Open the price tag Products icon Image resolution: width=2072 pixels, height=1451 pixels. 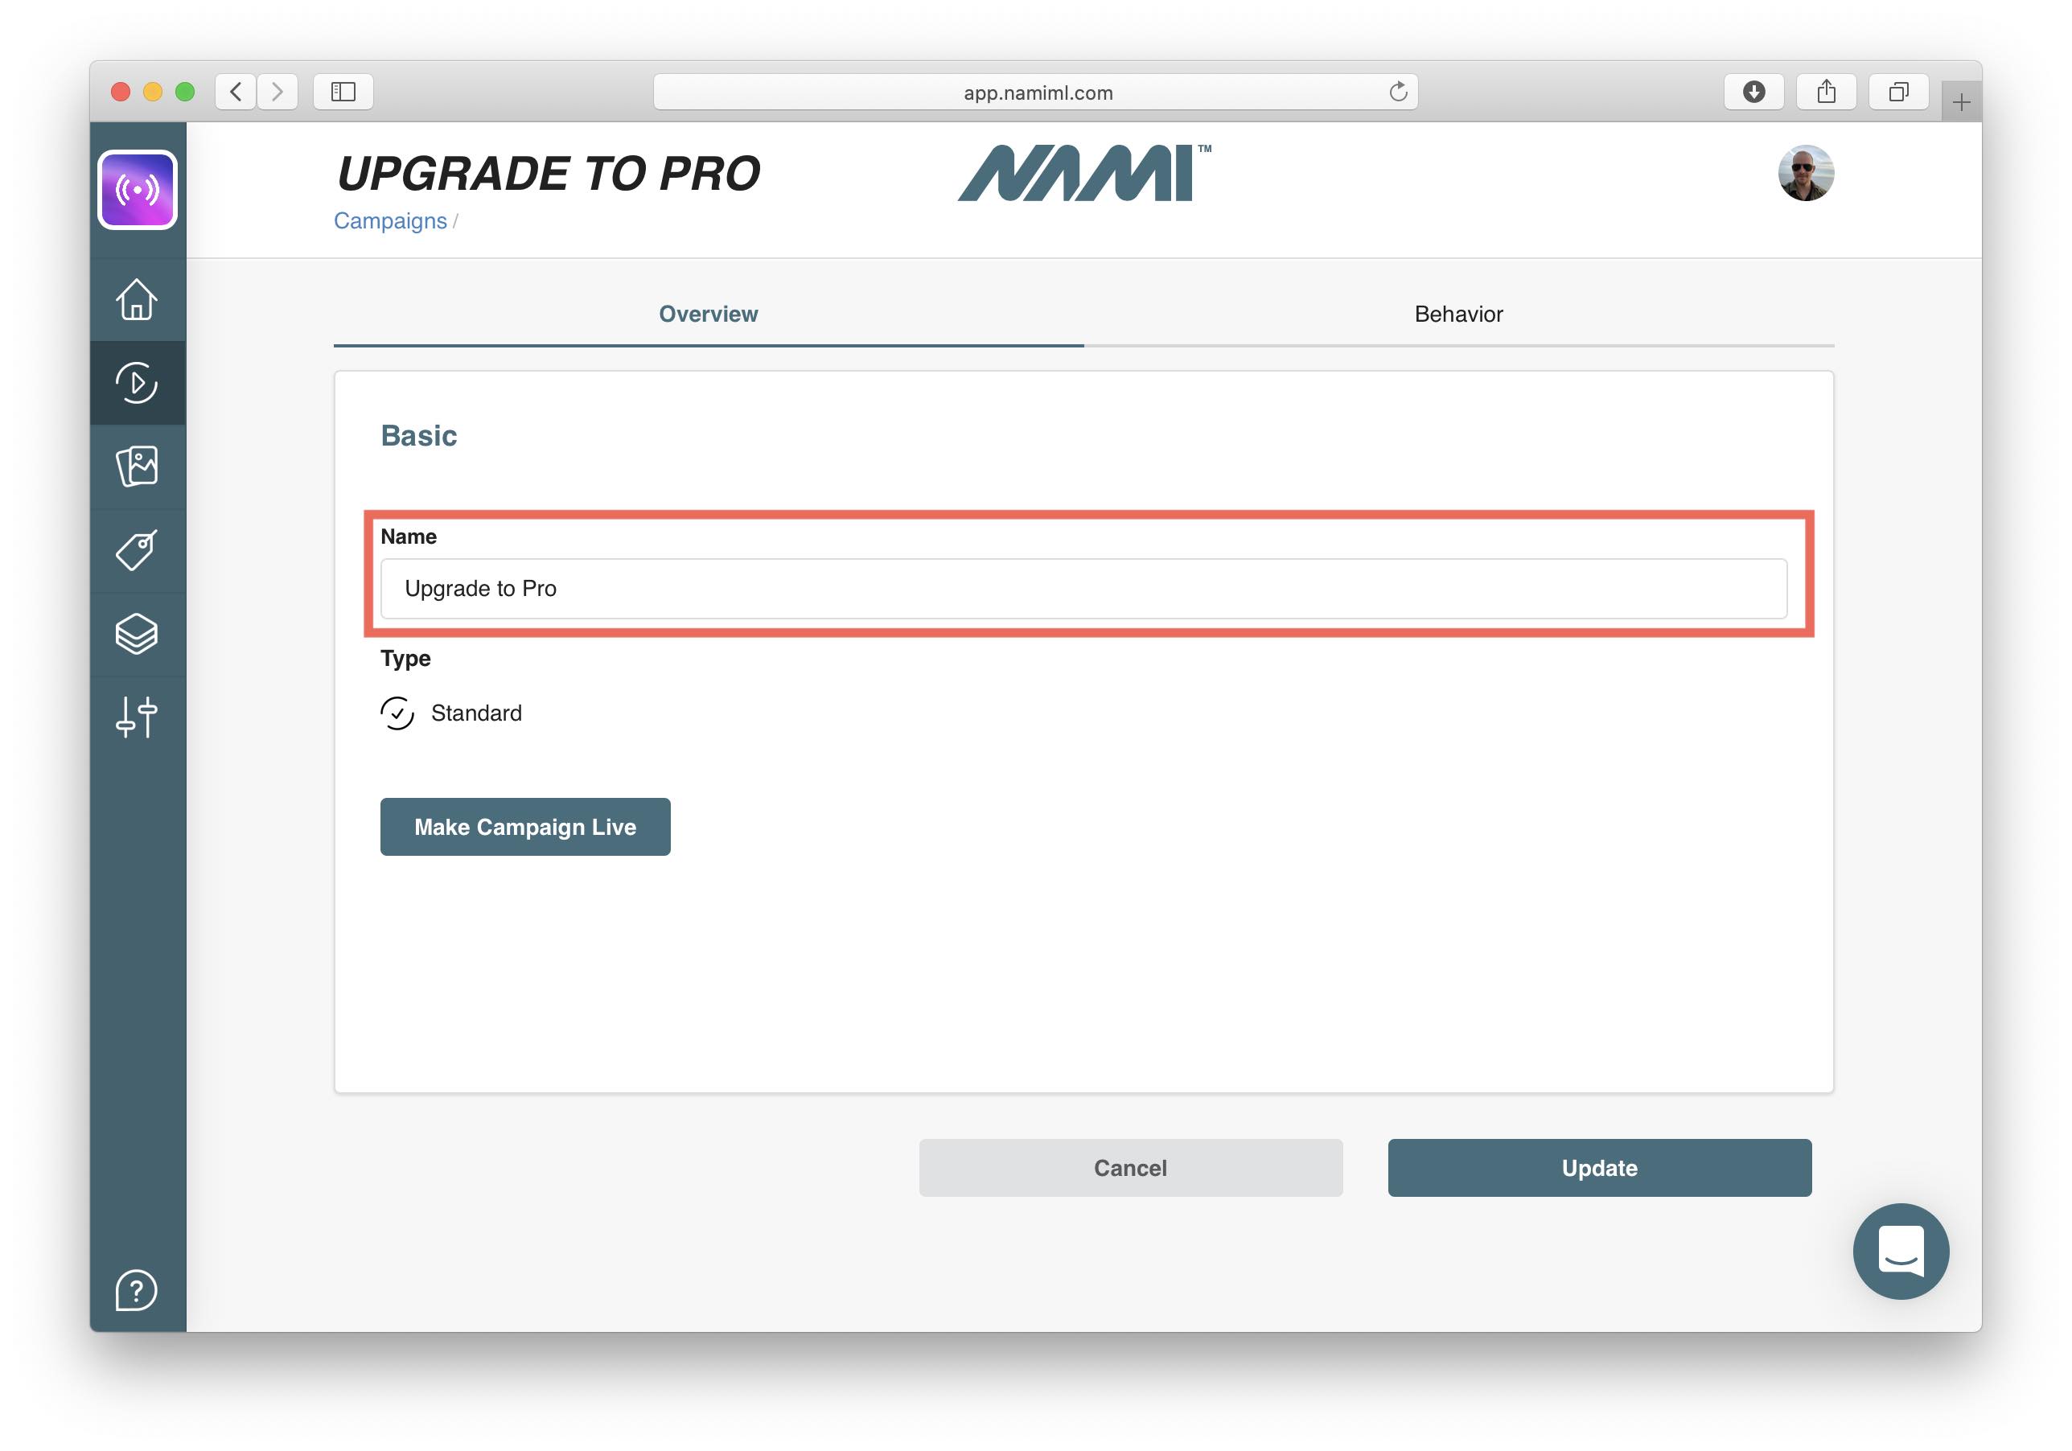click(138, 549)
